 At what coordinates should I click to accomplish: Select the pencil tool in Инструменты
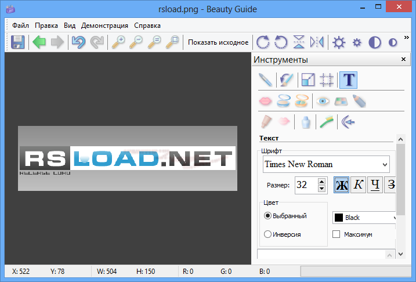click(265, 80)
